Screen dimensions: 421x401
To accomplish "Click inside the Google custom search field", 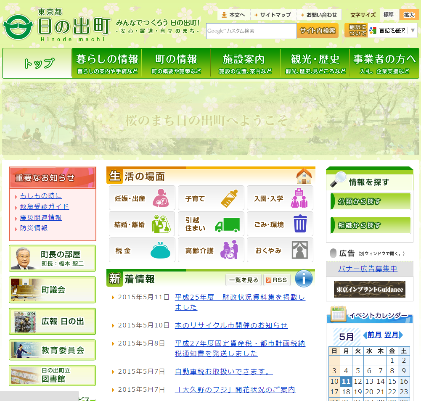I will (x=250, y=31).
